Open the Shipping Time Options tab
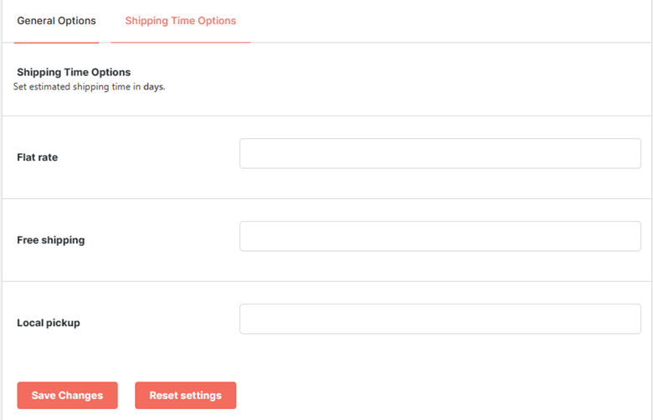Image resolution: width=653 pixels, height=420 pixels. 180,21
